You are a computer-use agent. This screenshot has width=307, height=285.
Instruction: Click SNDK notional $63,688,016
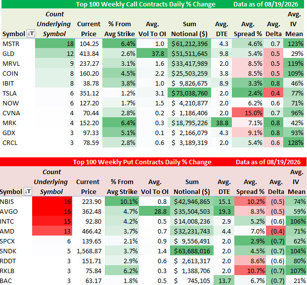tap(192, 251)
